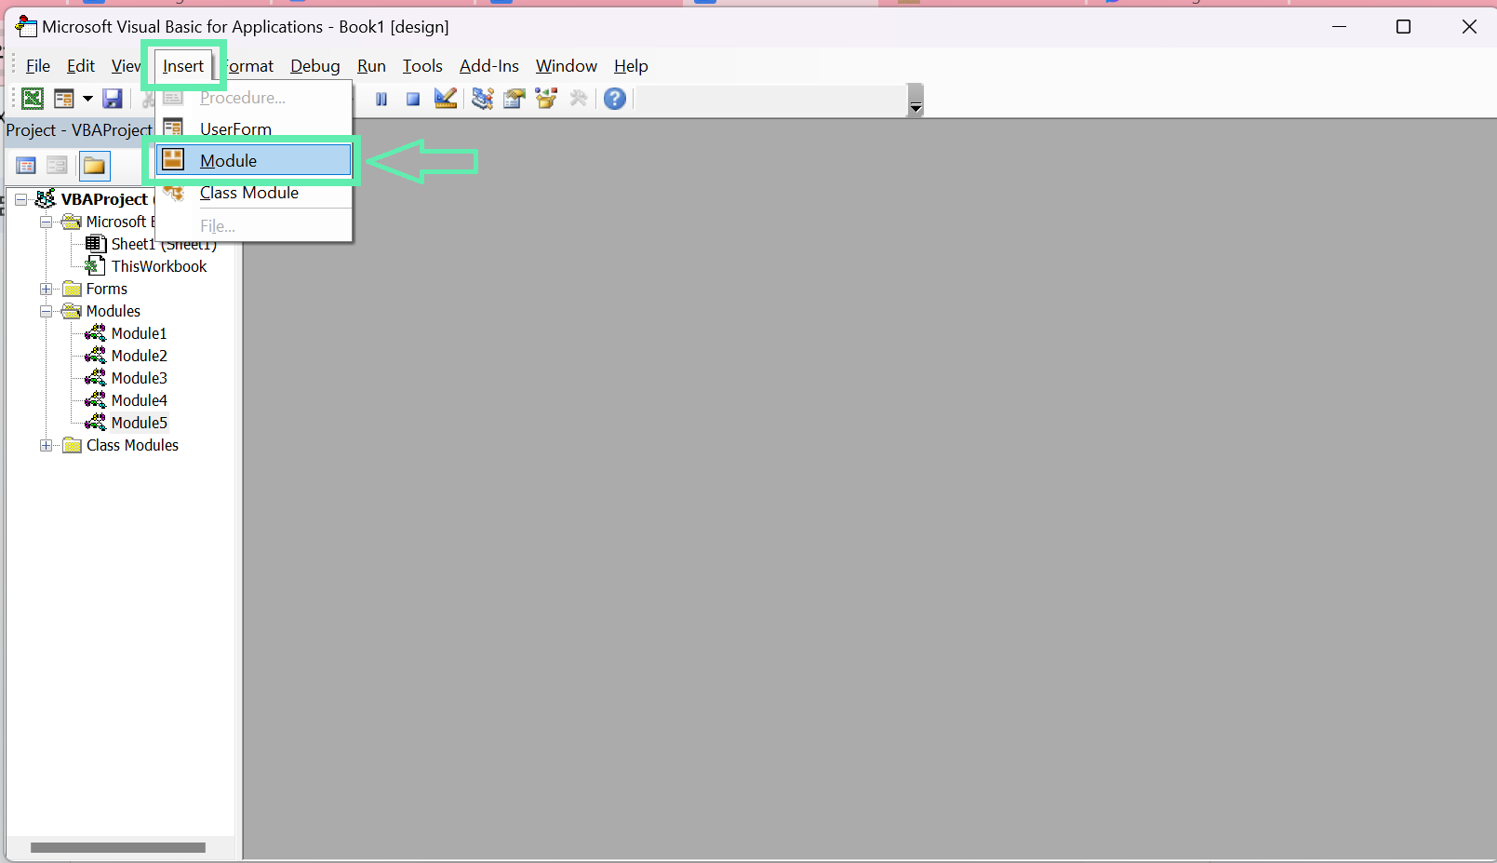Click the Module1 icon in the tree
Viewport: 1497px width, 863px height.
tap(95, 333)
